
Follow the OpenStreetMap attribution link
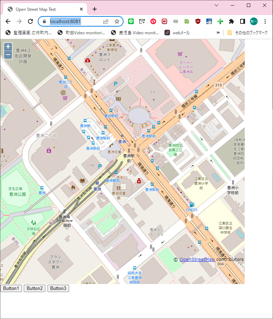[197, 259]
